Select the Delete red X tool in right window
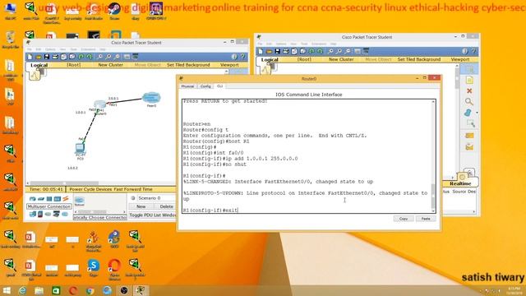The image size is (526, 296). pos(469,91)
